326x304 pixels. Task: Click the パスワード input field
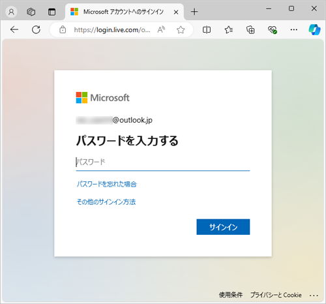point(163,162)
